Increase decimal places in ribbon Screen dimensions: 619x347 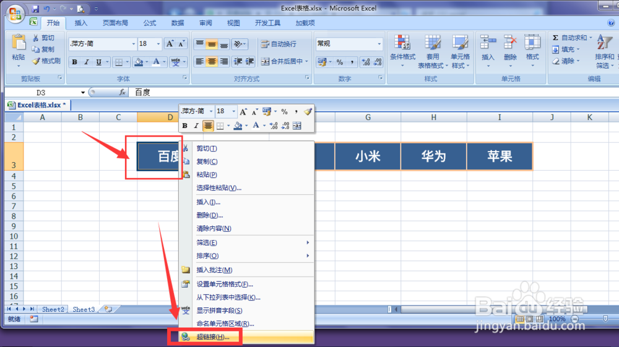[x=366, y=62]
